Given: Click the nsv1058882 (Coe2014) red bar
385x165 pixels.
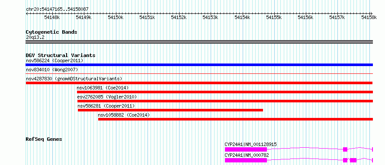Looking at the screenshot, I should [235, 119].
